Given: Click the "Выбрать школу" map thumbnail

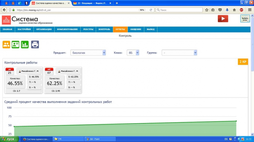Looking at the screenshot, I should 245,18.
